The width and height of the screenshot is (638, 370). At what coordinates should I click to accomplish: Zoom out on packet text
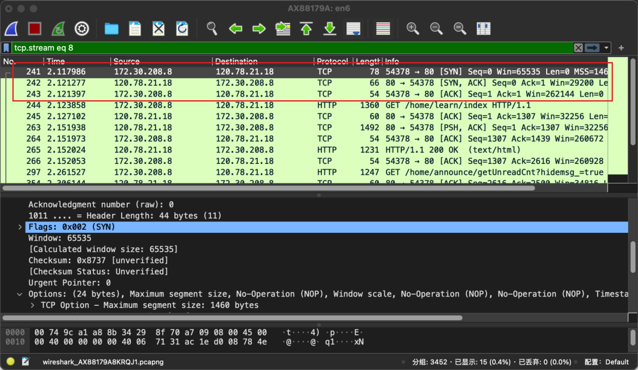click(x=436, y=29)
